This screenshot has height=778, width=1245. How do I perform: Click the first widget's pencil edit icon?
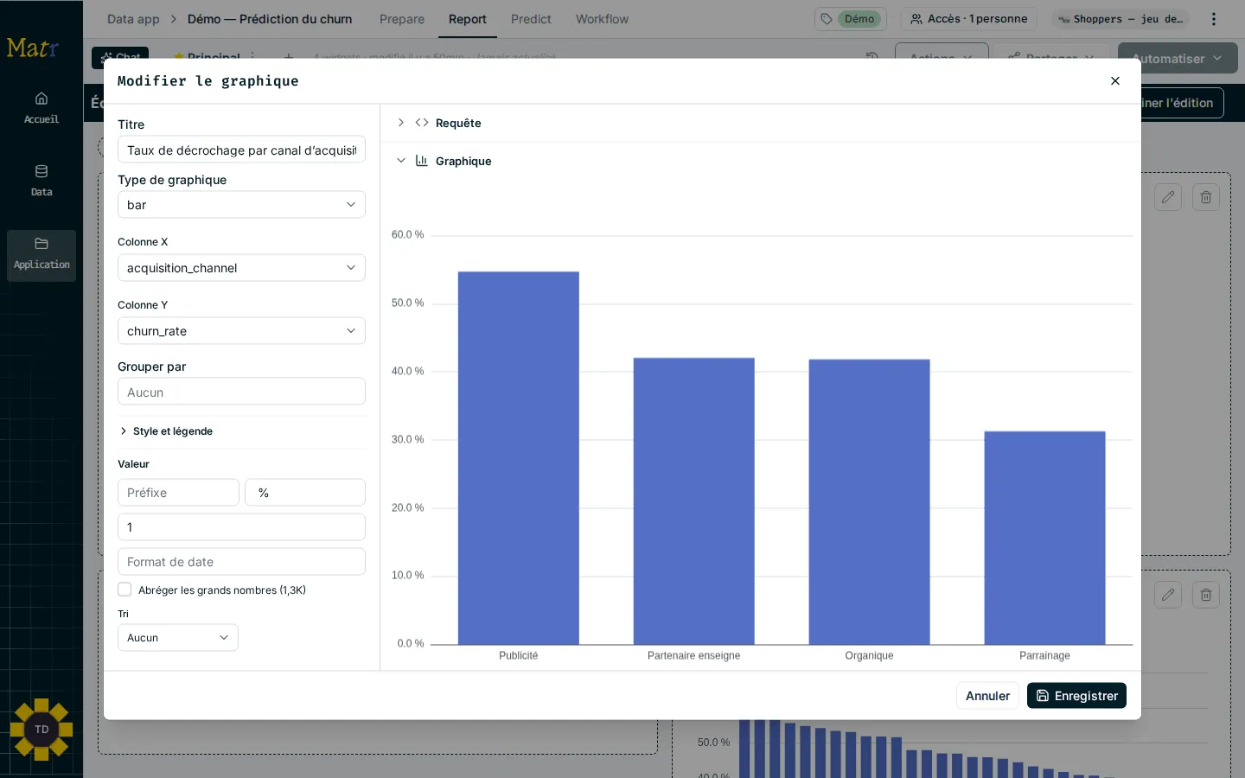tap(1168, 197)
